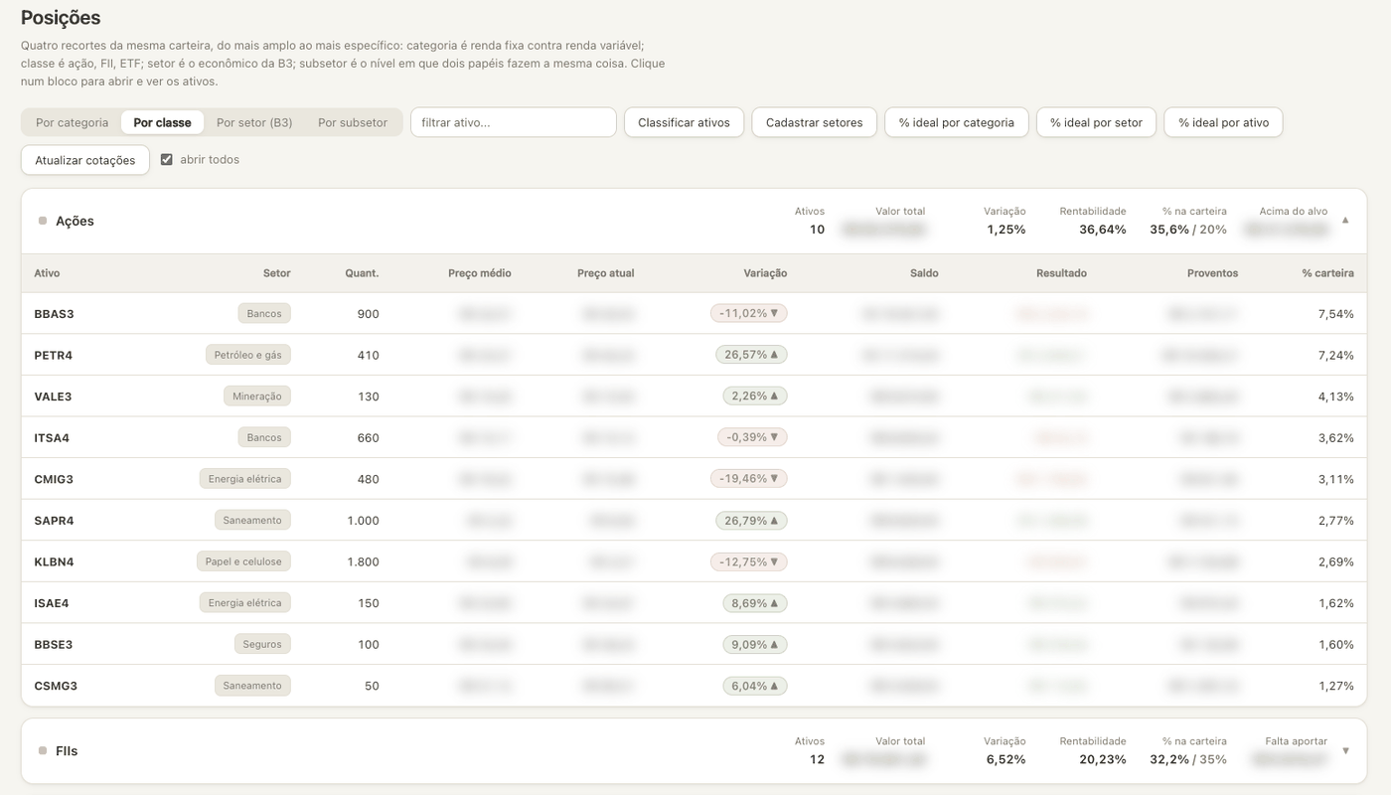Select the CSMG3 ticker
The width and height of the screenshot is (1391, 795).
[56, 686]
